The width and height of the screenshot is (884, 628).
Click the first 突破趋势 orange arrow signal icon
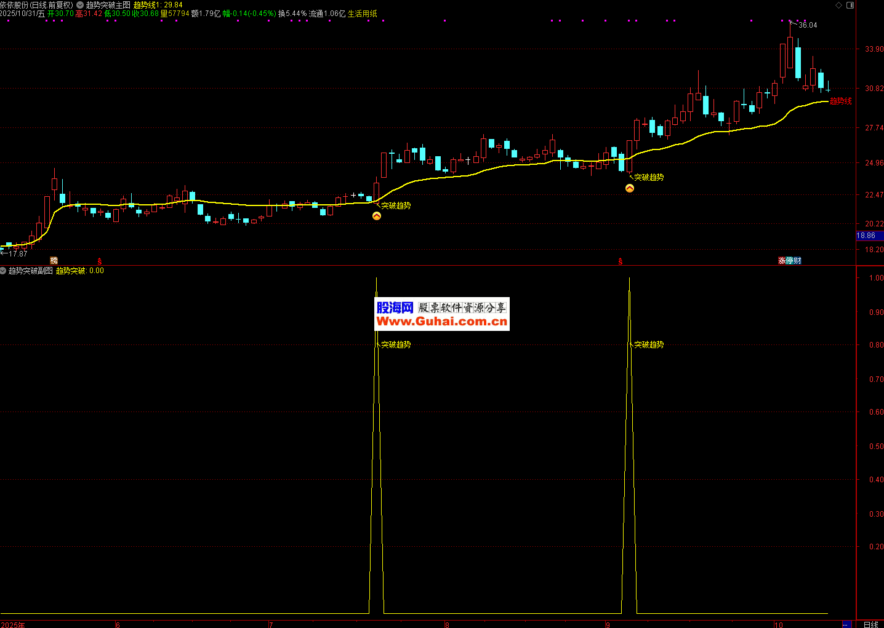tap(377, 216)
